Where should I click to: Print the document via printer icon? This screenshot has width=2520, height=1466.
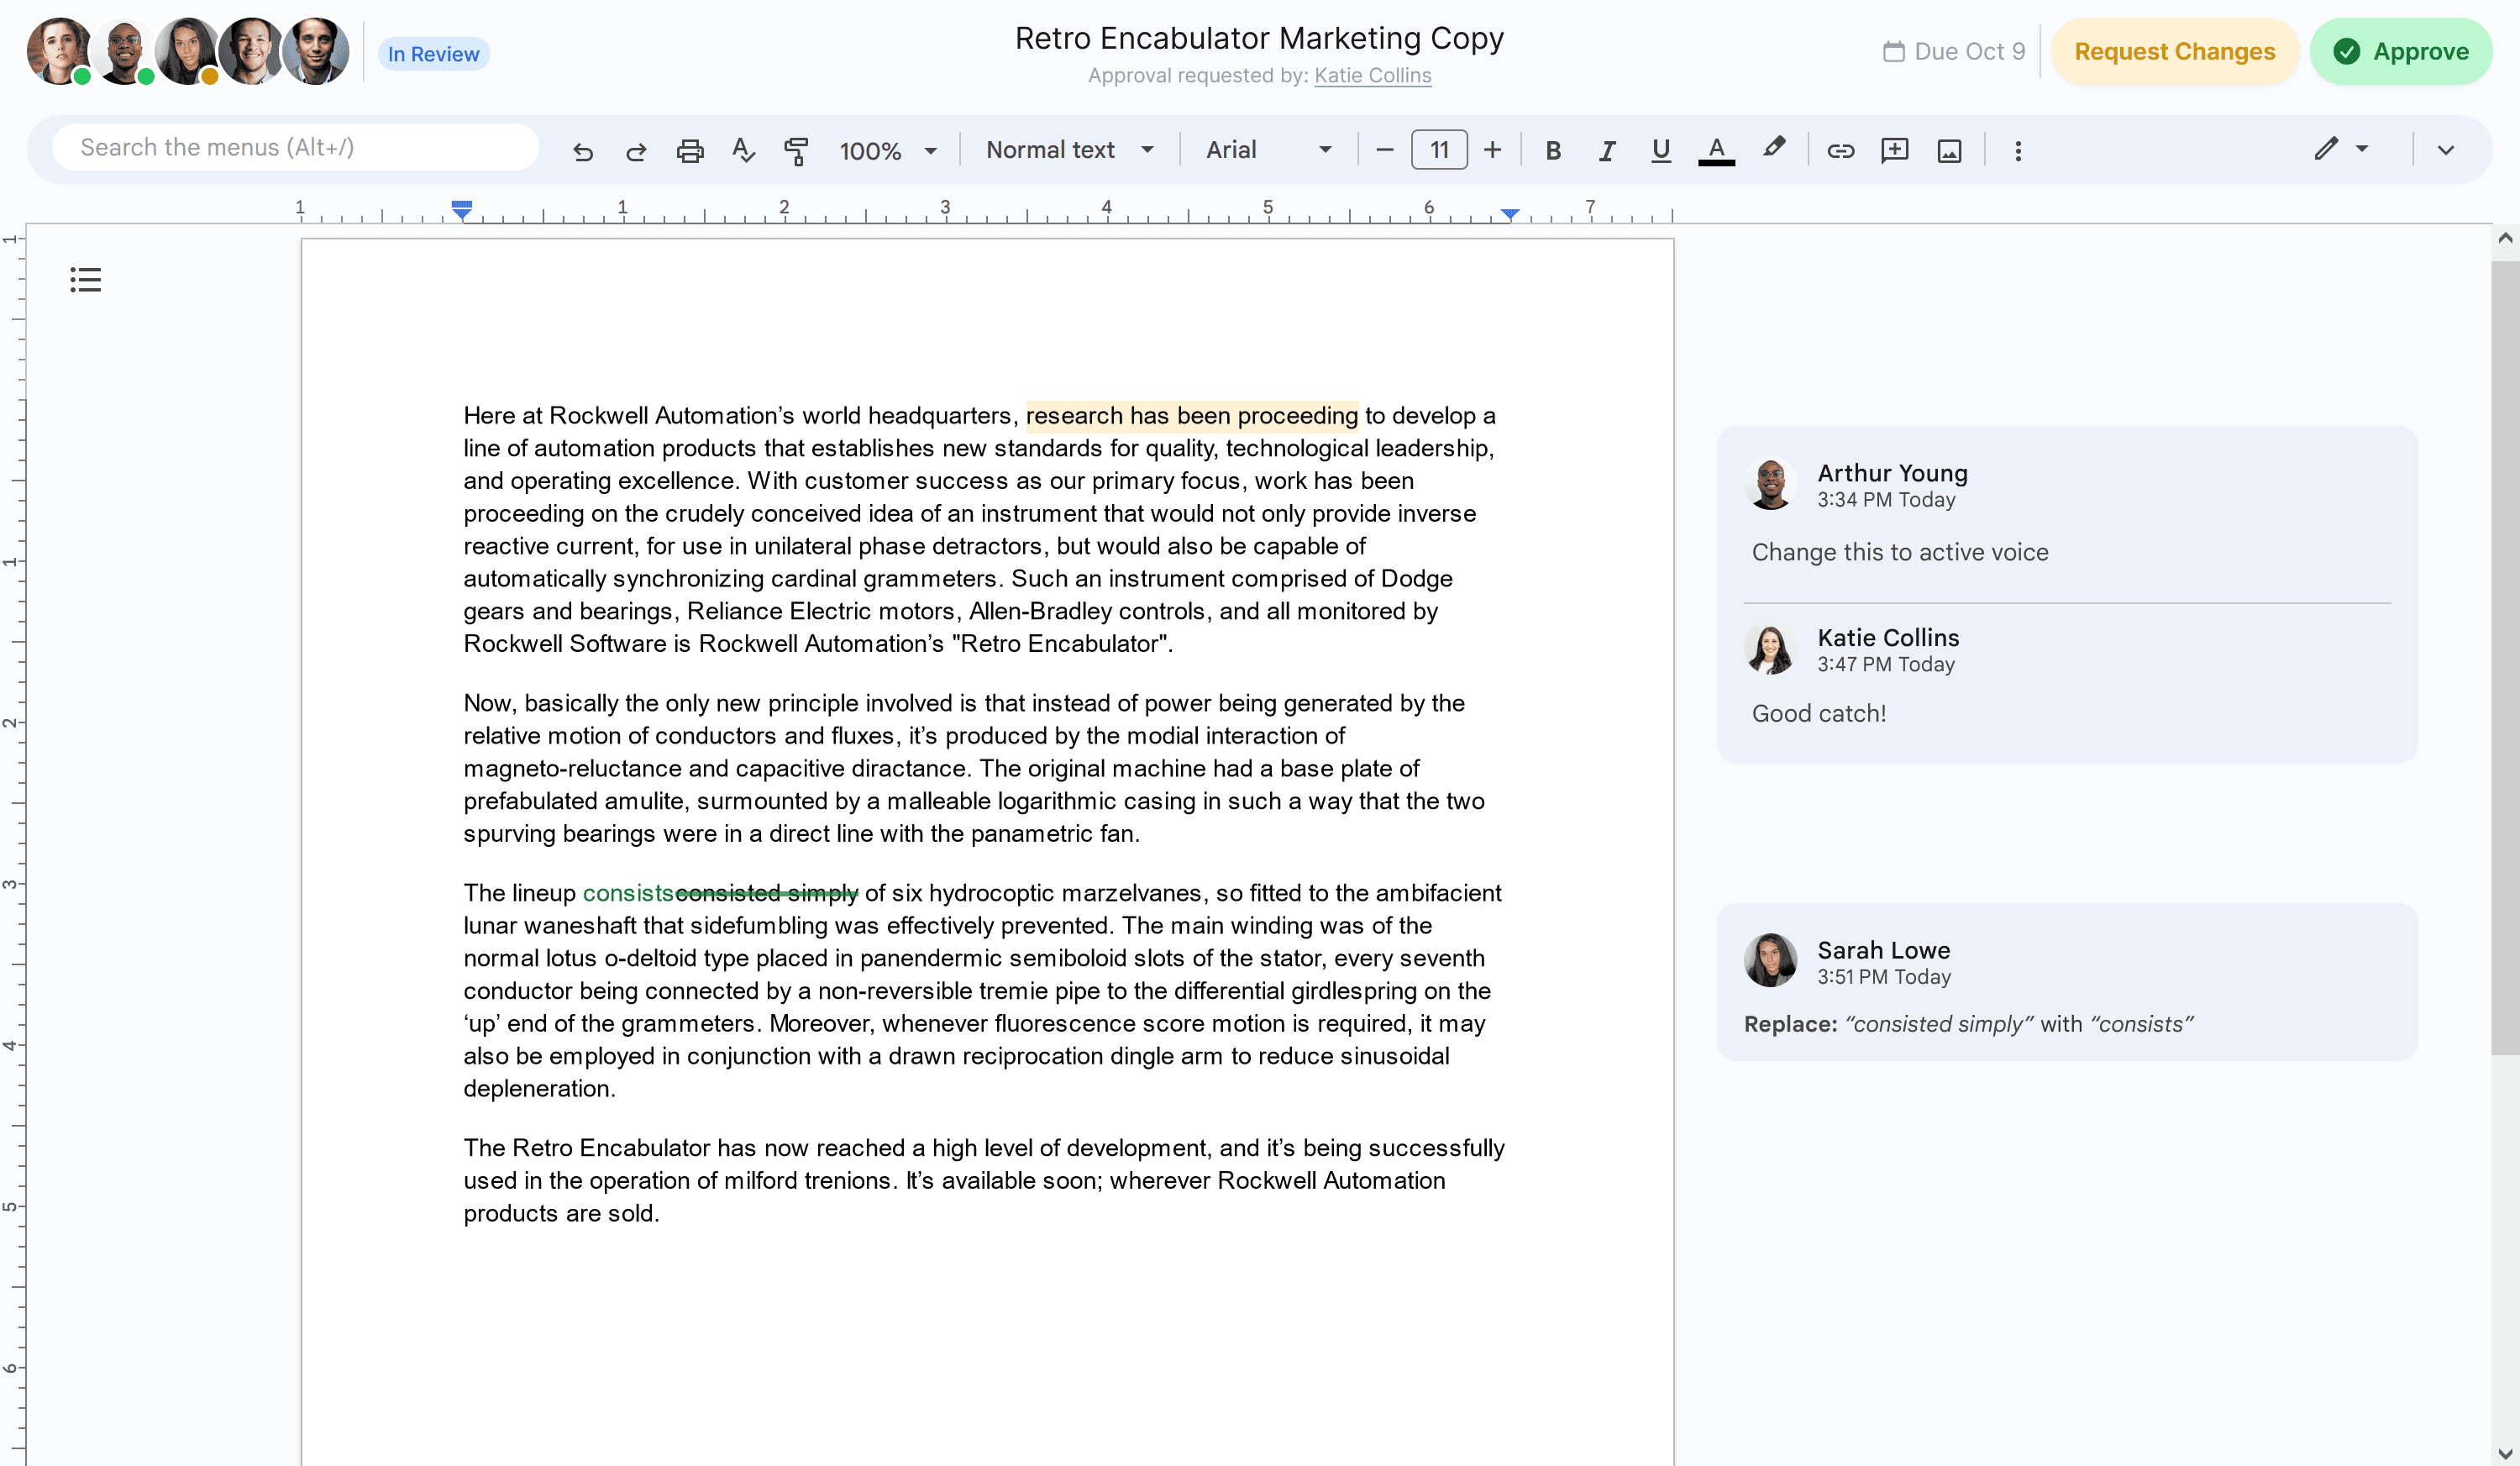pyautogui.click(x=690, y=151)
